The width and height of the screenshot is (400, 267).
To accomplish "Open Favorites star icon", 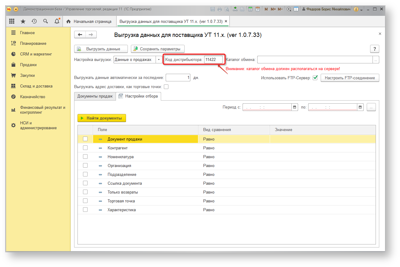I will pos(23,21).
